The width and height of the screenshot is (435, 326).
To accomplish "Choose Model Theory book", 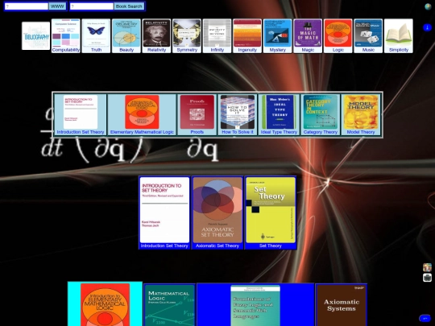I will 361,115.
